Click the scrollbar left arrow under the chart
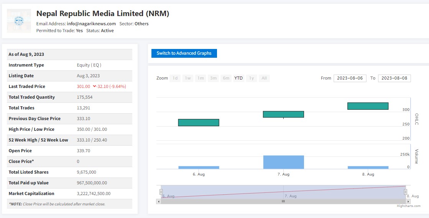Viewport: 429px width, 218px height. [x=158, y=201]
